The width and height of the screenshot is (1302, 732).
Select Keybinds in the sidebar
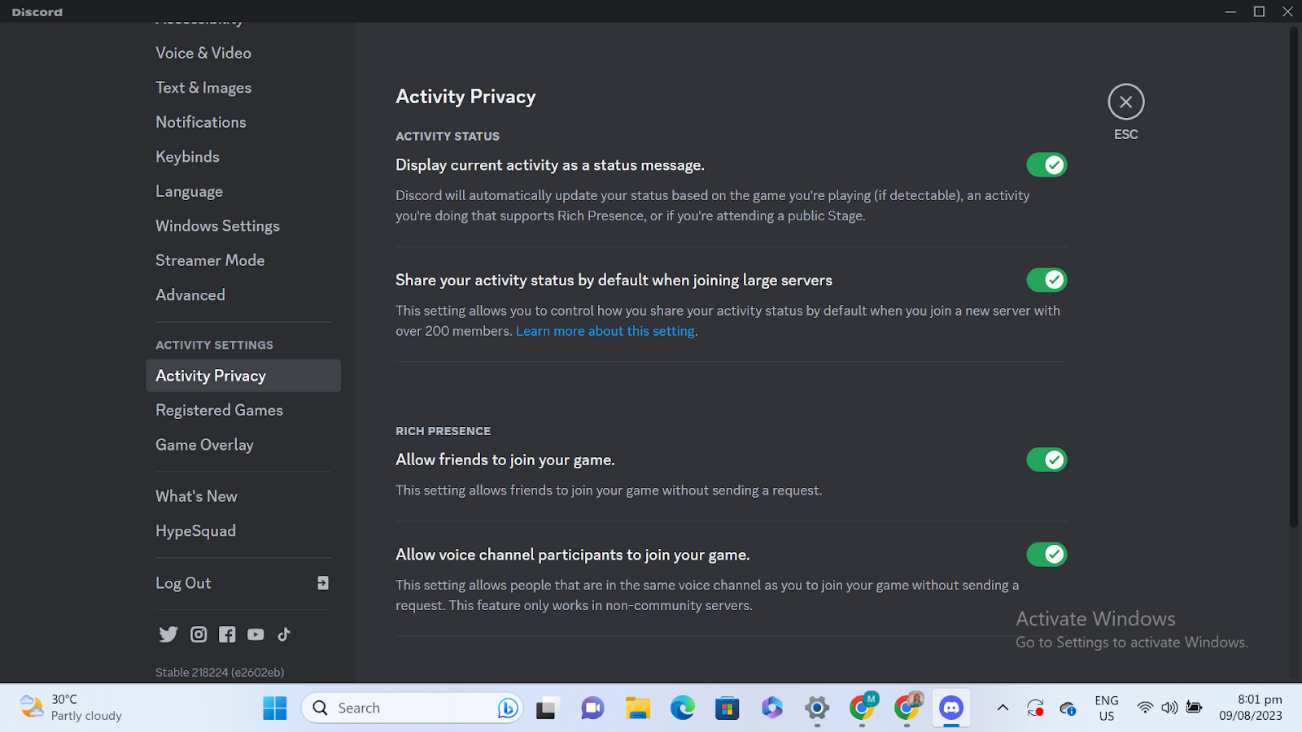pos(243,157)
